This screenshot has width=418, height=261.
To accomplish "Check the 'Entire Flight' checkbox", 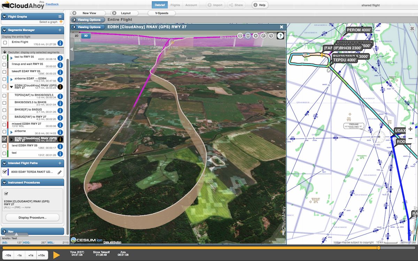I will point(5,42).
